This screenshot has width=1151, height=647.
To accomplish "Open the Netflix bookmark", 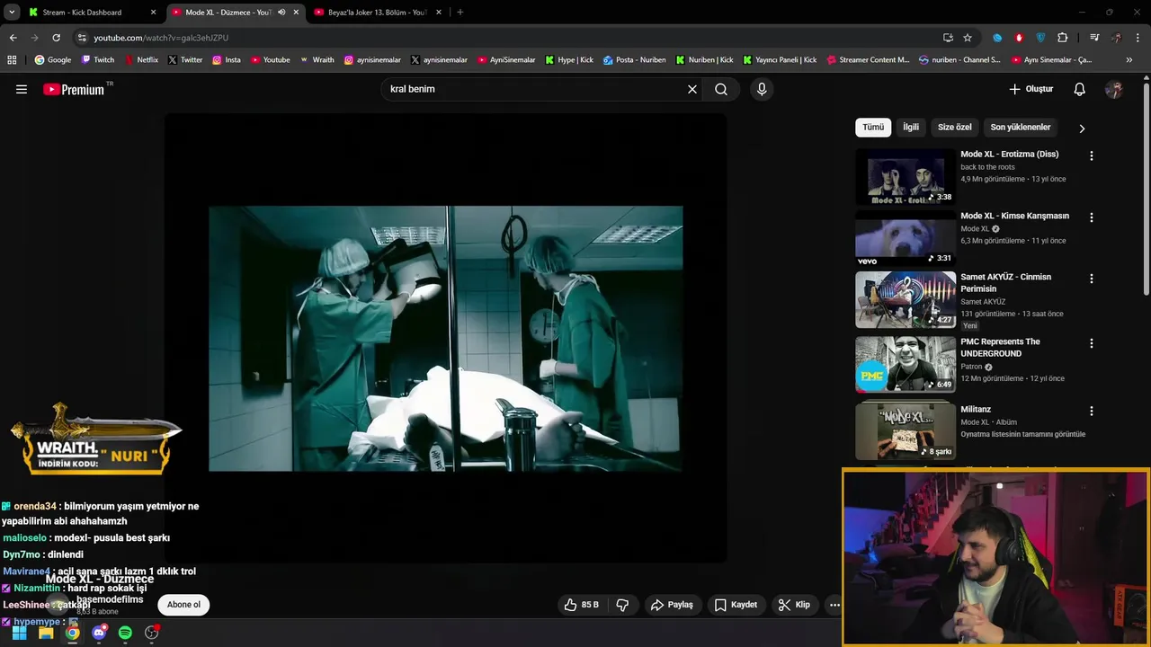I will pyautogui.click(x=141, y=60).
